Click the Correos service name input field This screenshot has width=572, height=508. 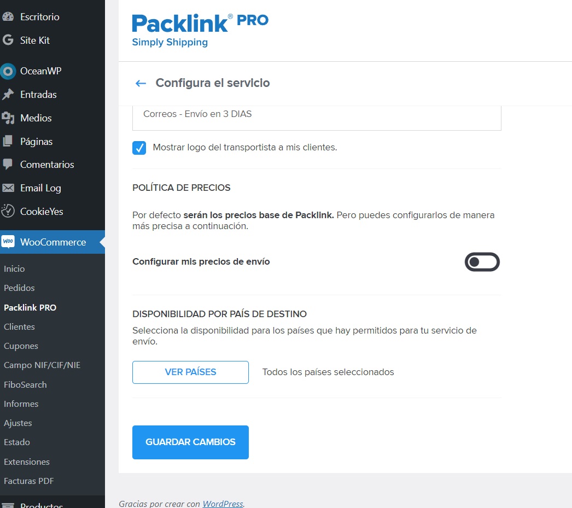317,118
